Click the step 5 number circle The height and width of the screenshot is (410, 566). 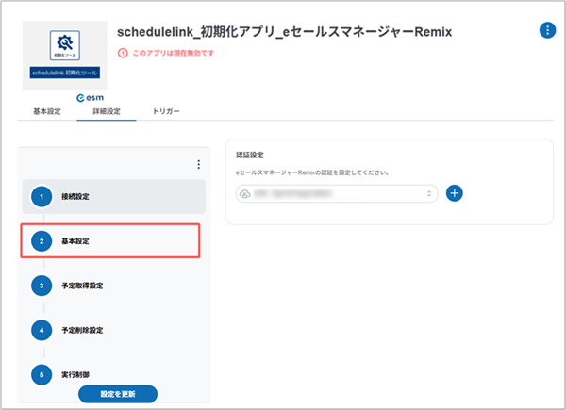pos(42,374)
